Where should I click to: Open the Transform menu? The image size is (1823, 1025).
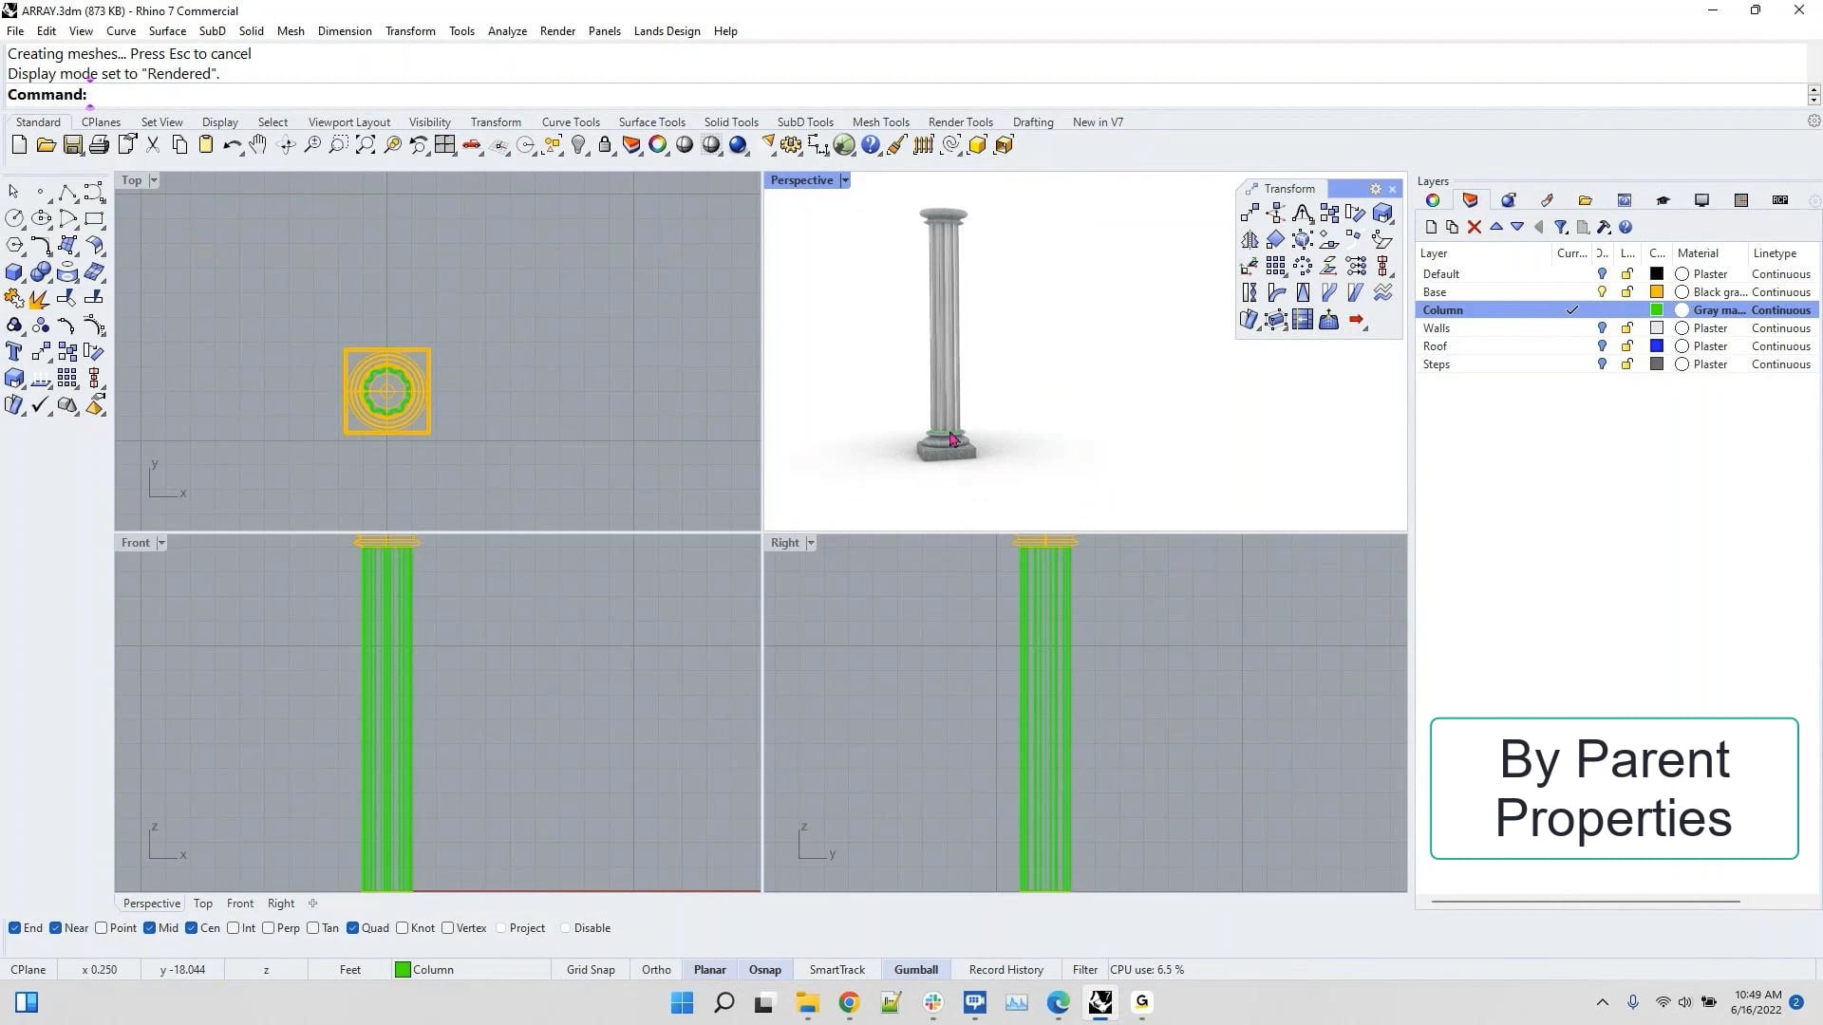[410, 30]
